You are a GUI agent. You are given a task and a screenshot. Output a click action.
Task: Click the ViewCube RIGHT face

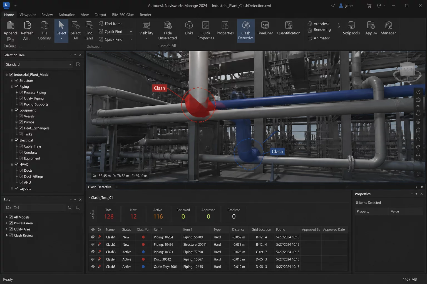click(x=408, y=70)
